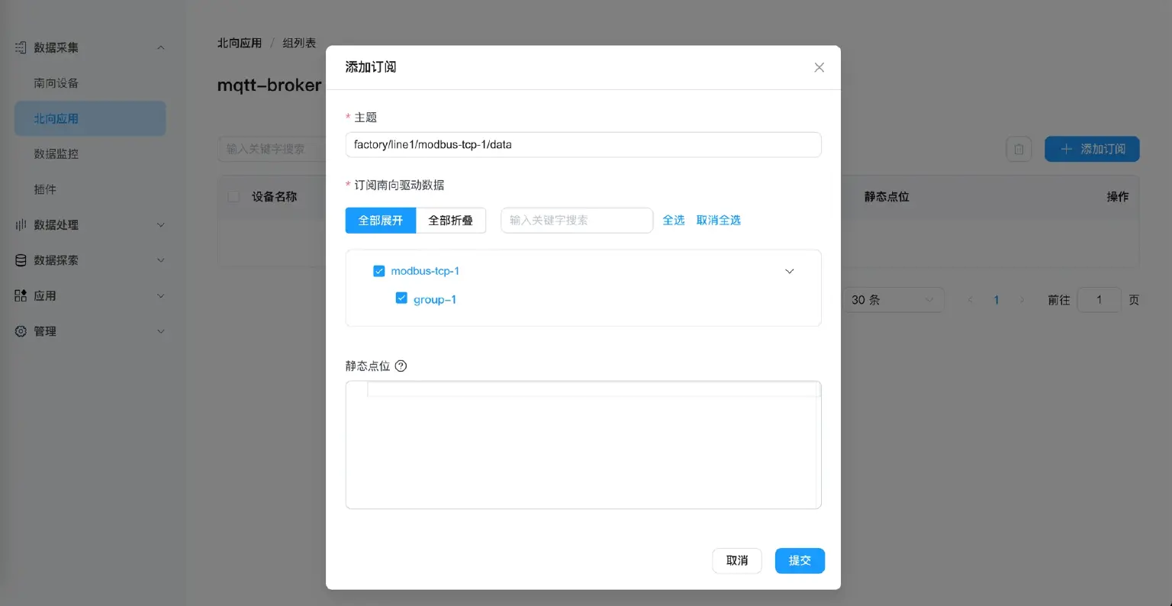Screen dimensions: 1172x606
Task: Toggle the table header select-all checkbox
Action: click(x=234, y=197)
